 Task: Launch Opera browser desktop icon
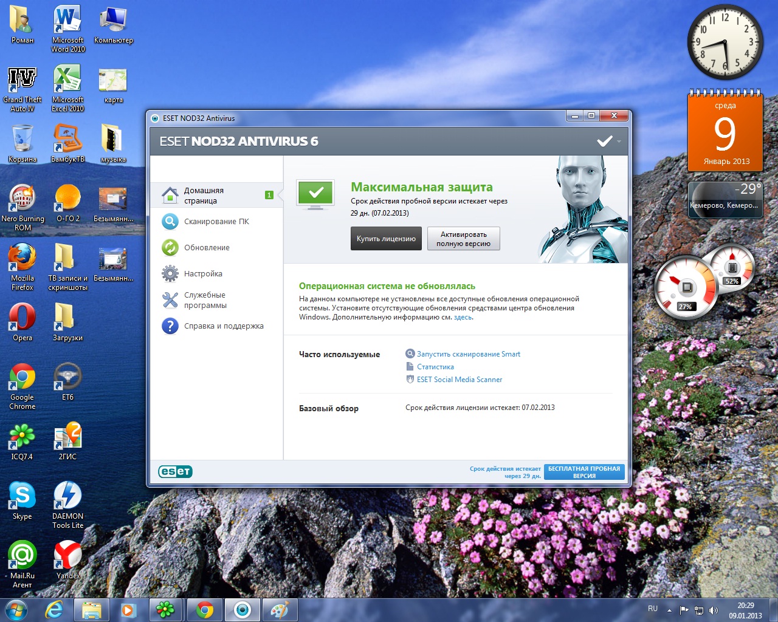22,323
